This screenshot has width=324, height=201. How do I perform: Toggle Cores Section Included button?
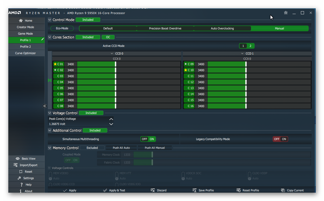coord(88,37)
